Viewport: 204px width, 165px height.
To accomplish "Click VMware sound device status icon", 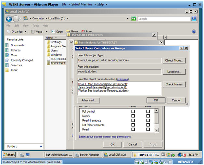I will tap(161, 162).
